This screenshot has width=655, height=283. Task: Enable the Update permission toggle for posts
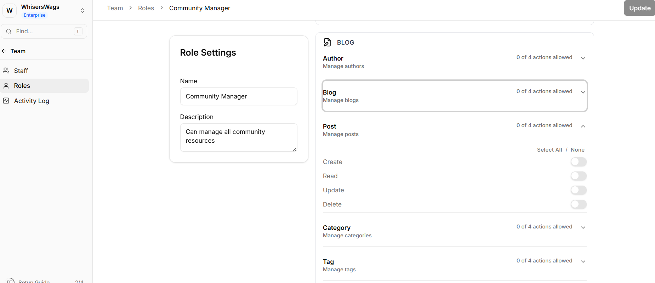578,190
